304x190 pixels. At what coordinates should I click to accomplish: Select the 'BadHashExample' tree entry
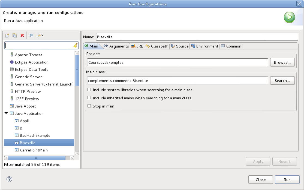coord(35,135)
